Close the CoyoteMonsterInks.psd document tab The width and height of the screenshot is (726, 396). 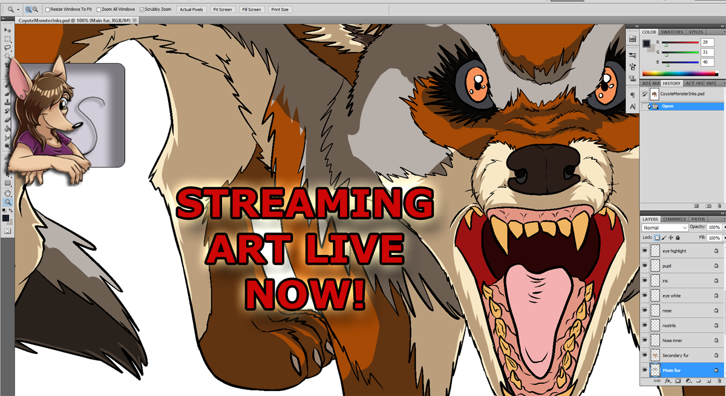134,20
